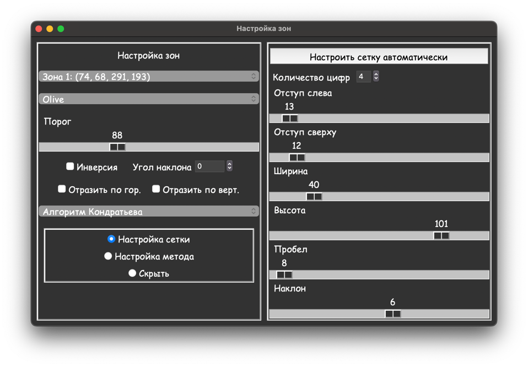Choose the Скрыть radio option

coord(132,273)
